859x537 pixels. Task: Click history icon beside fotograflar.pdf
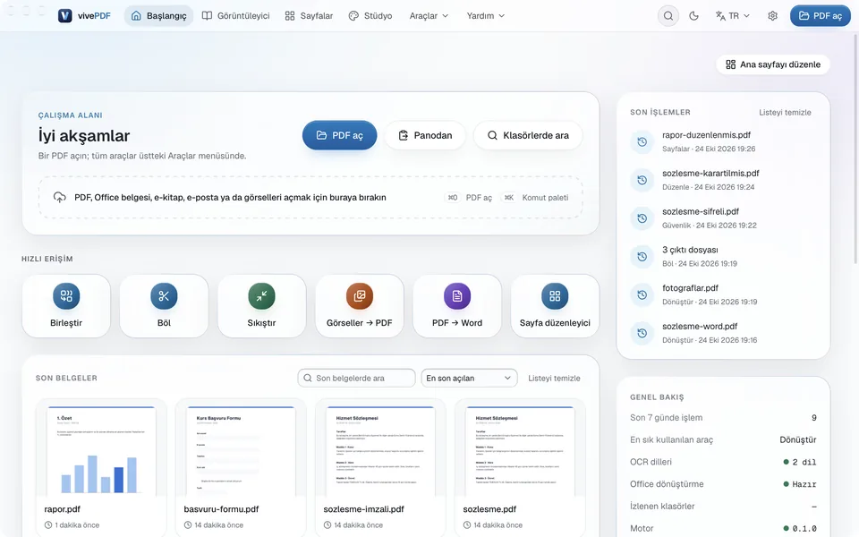(x=642, y=294)
